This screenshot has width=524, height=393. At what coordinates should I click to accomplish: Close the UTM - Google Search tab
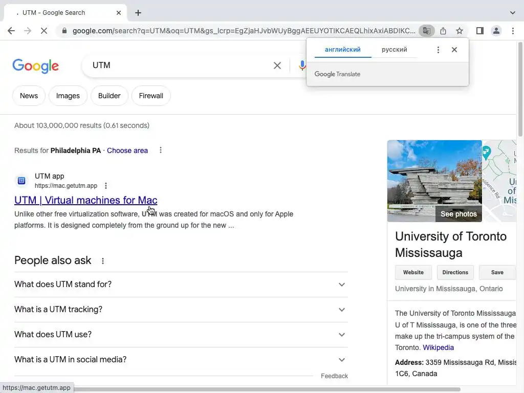(x=119, y=13)
